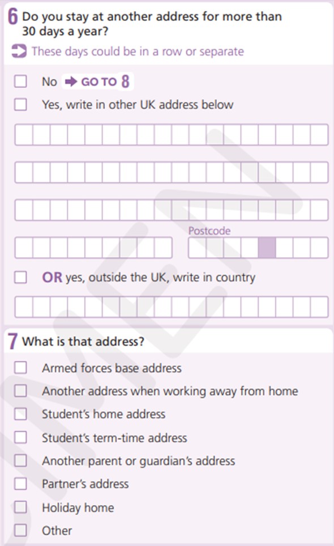Check the 'Student's home address' box

(x=20, y=414)
